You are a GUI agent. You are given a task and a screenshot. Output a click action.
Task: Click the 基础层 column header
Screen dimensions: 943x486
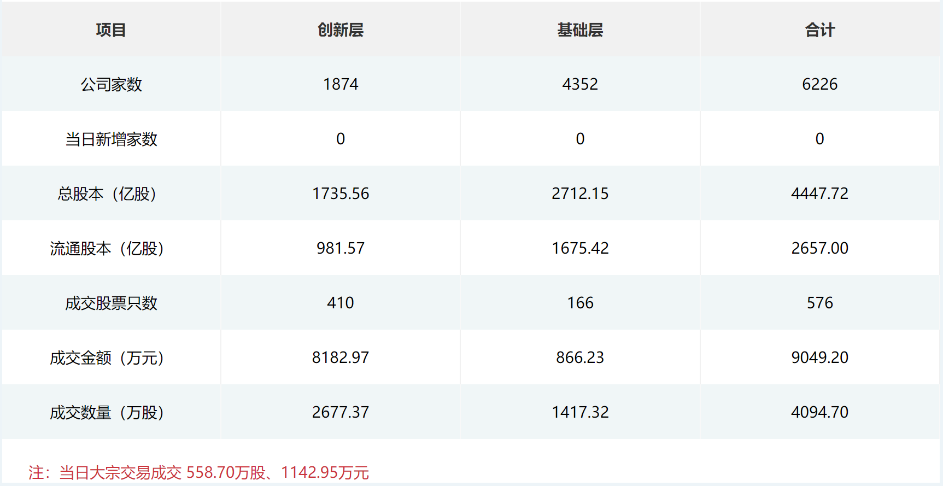click(x=580, y=30)
